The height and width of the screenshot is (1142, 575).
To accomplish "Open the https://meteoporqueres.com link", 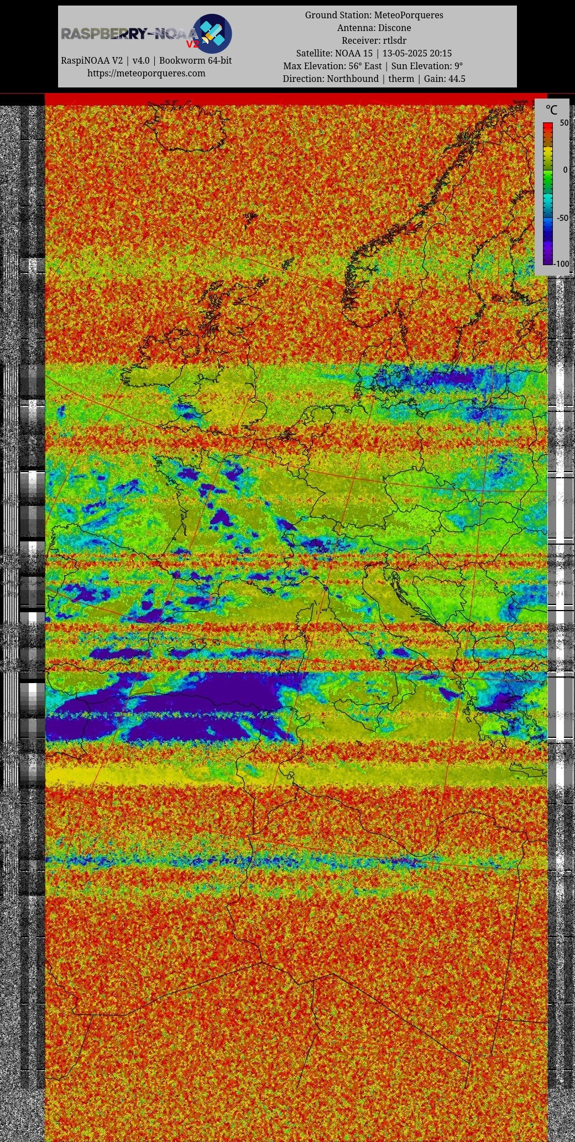I will tap(146, 73).
